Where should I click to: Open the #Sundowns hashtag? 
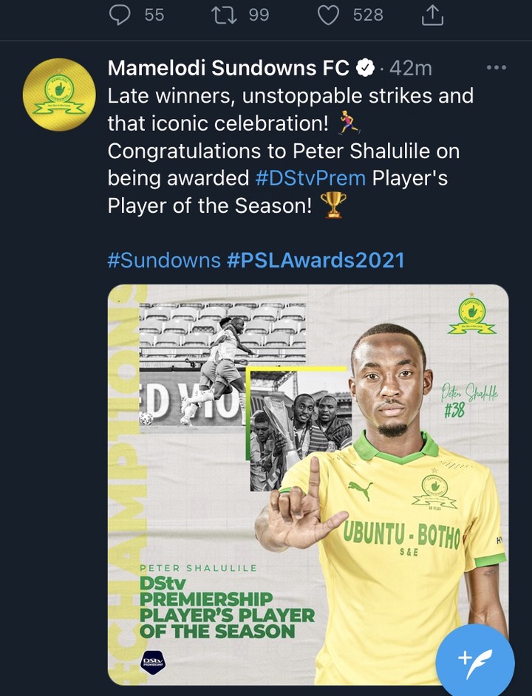pos(164,260)
